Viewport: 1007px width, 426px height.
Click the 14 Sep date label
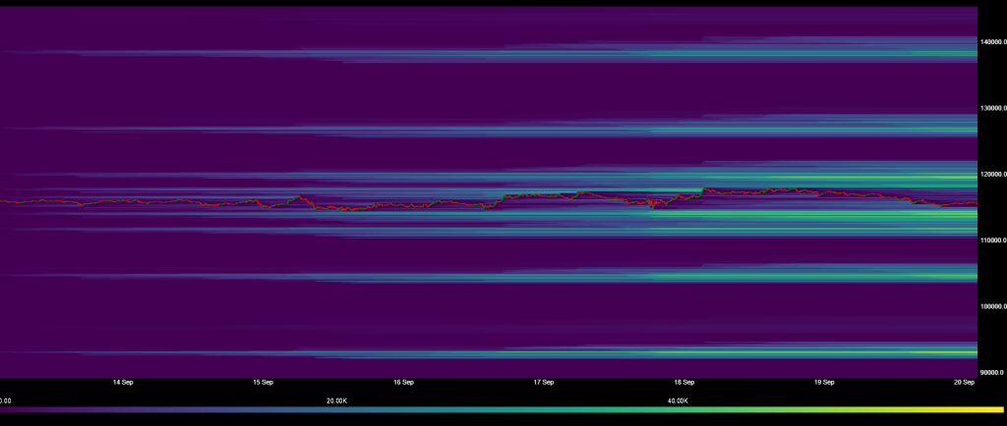pyautogui.click(x=123, y=382)
